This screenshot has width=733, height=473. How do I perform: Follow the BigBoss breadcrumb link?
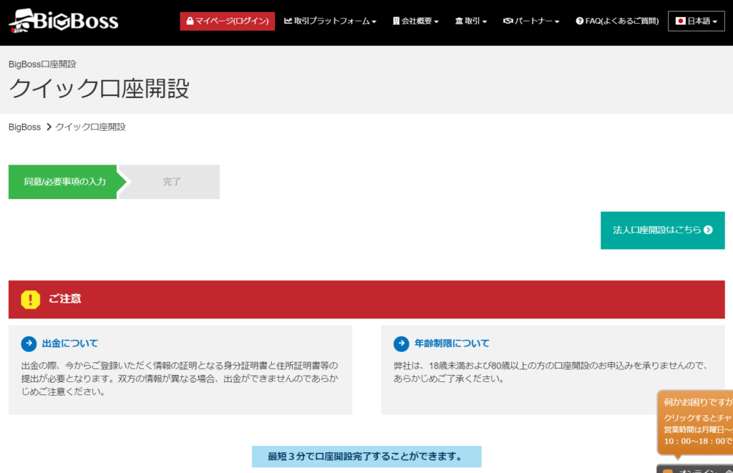(25, 127)
